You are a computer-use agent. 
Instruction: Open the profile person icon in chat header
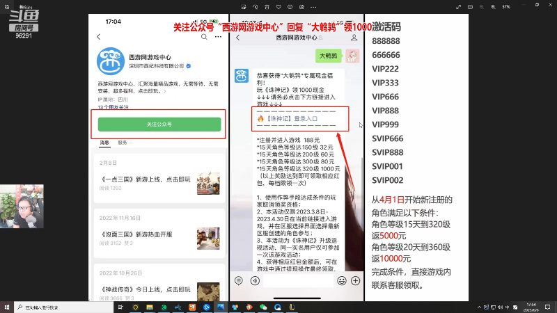click(x=354, y=38)
